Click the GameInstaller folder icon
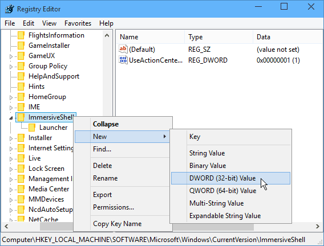The image size is (324, 246). [x=21, y=46]
